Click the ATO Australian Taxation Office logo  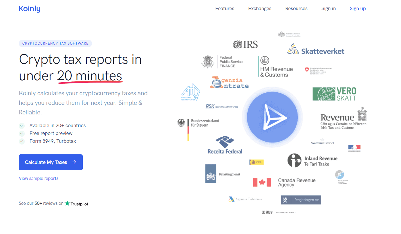tap(191, 92)
